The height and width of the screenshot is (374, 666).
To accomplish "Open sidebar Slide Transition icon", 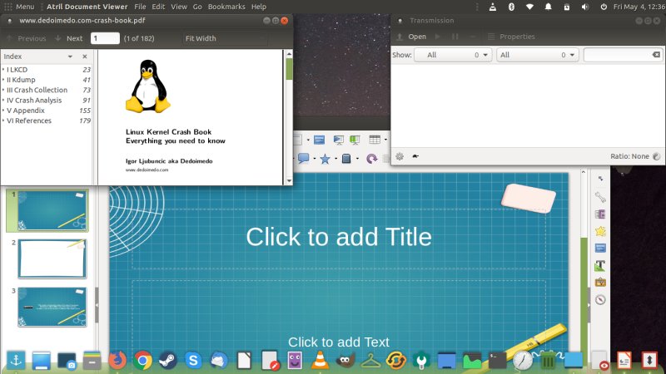I will pos(600,214).
